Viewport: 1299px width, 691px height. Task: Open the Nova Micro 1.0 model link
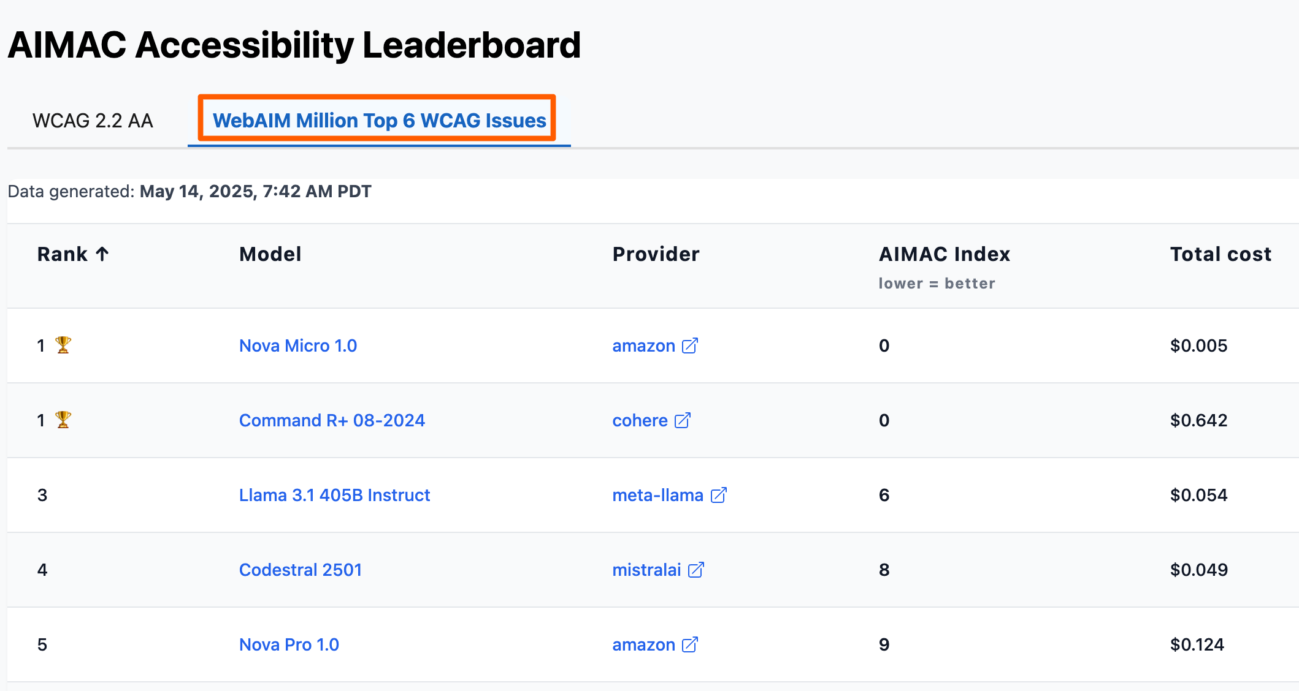click(297, 345)
